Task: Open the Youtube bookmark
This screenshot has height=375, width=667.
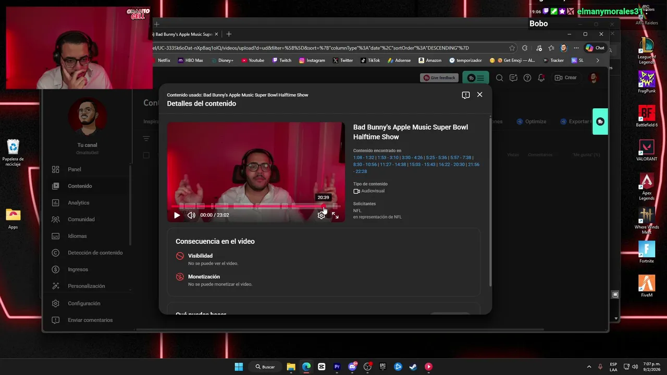Action: pyautogui.click(x=253, y=60)
